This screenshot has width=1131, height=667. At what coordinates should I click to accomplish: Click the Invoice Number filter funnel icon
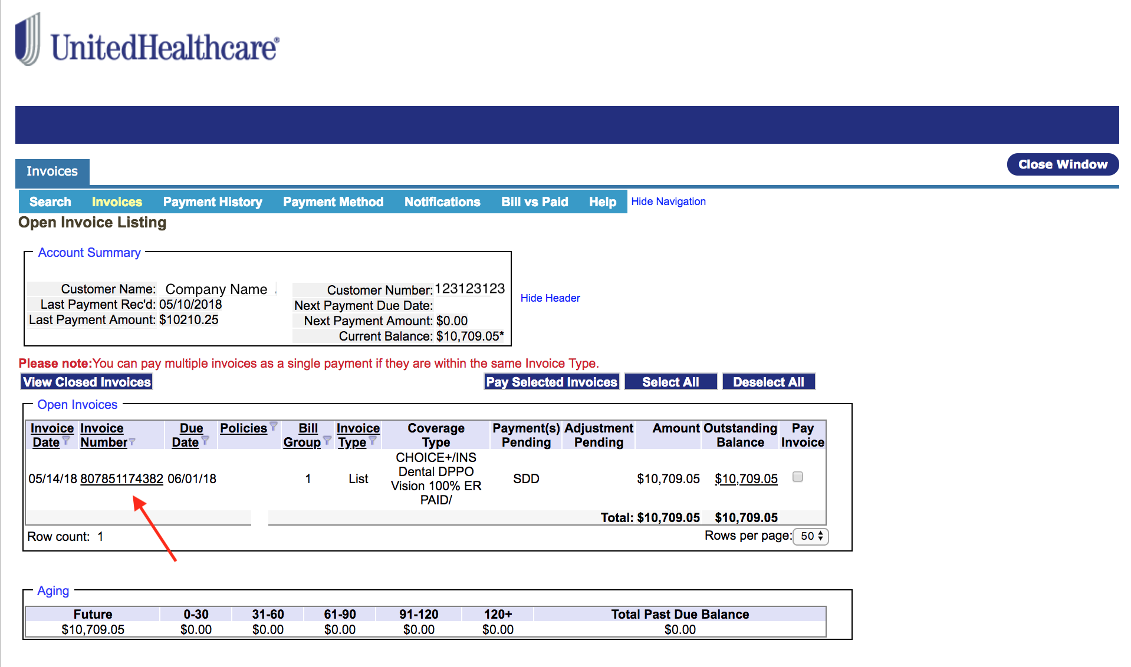(x=132, y=441)
